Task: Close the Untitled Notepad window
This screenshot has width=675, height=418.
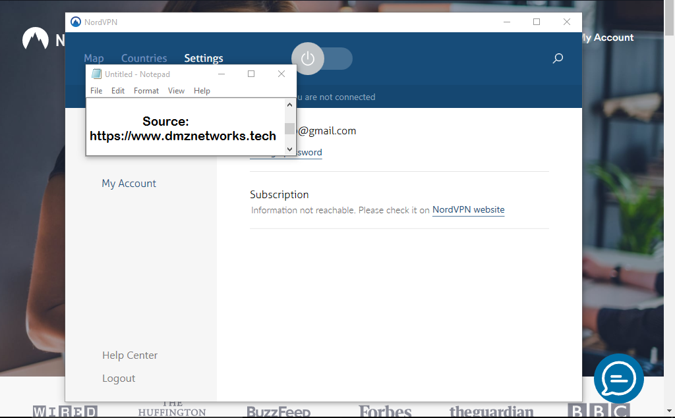Action: [x=281, y=74]
